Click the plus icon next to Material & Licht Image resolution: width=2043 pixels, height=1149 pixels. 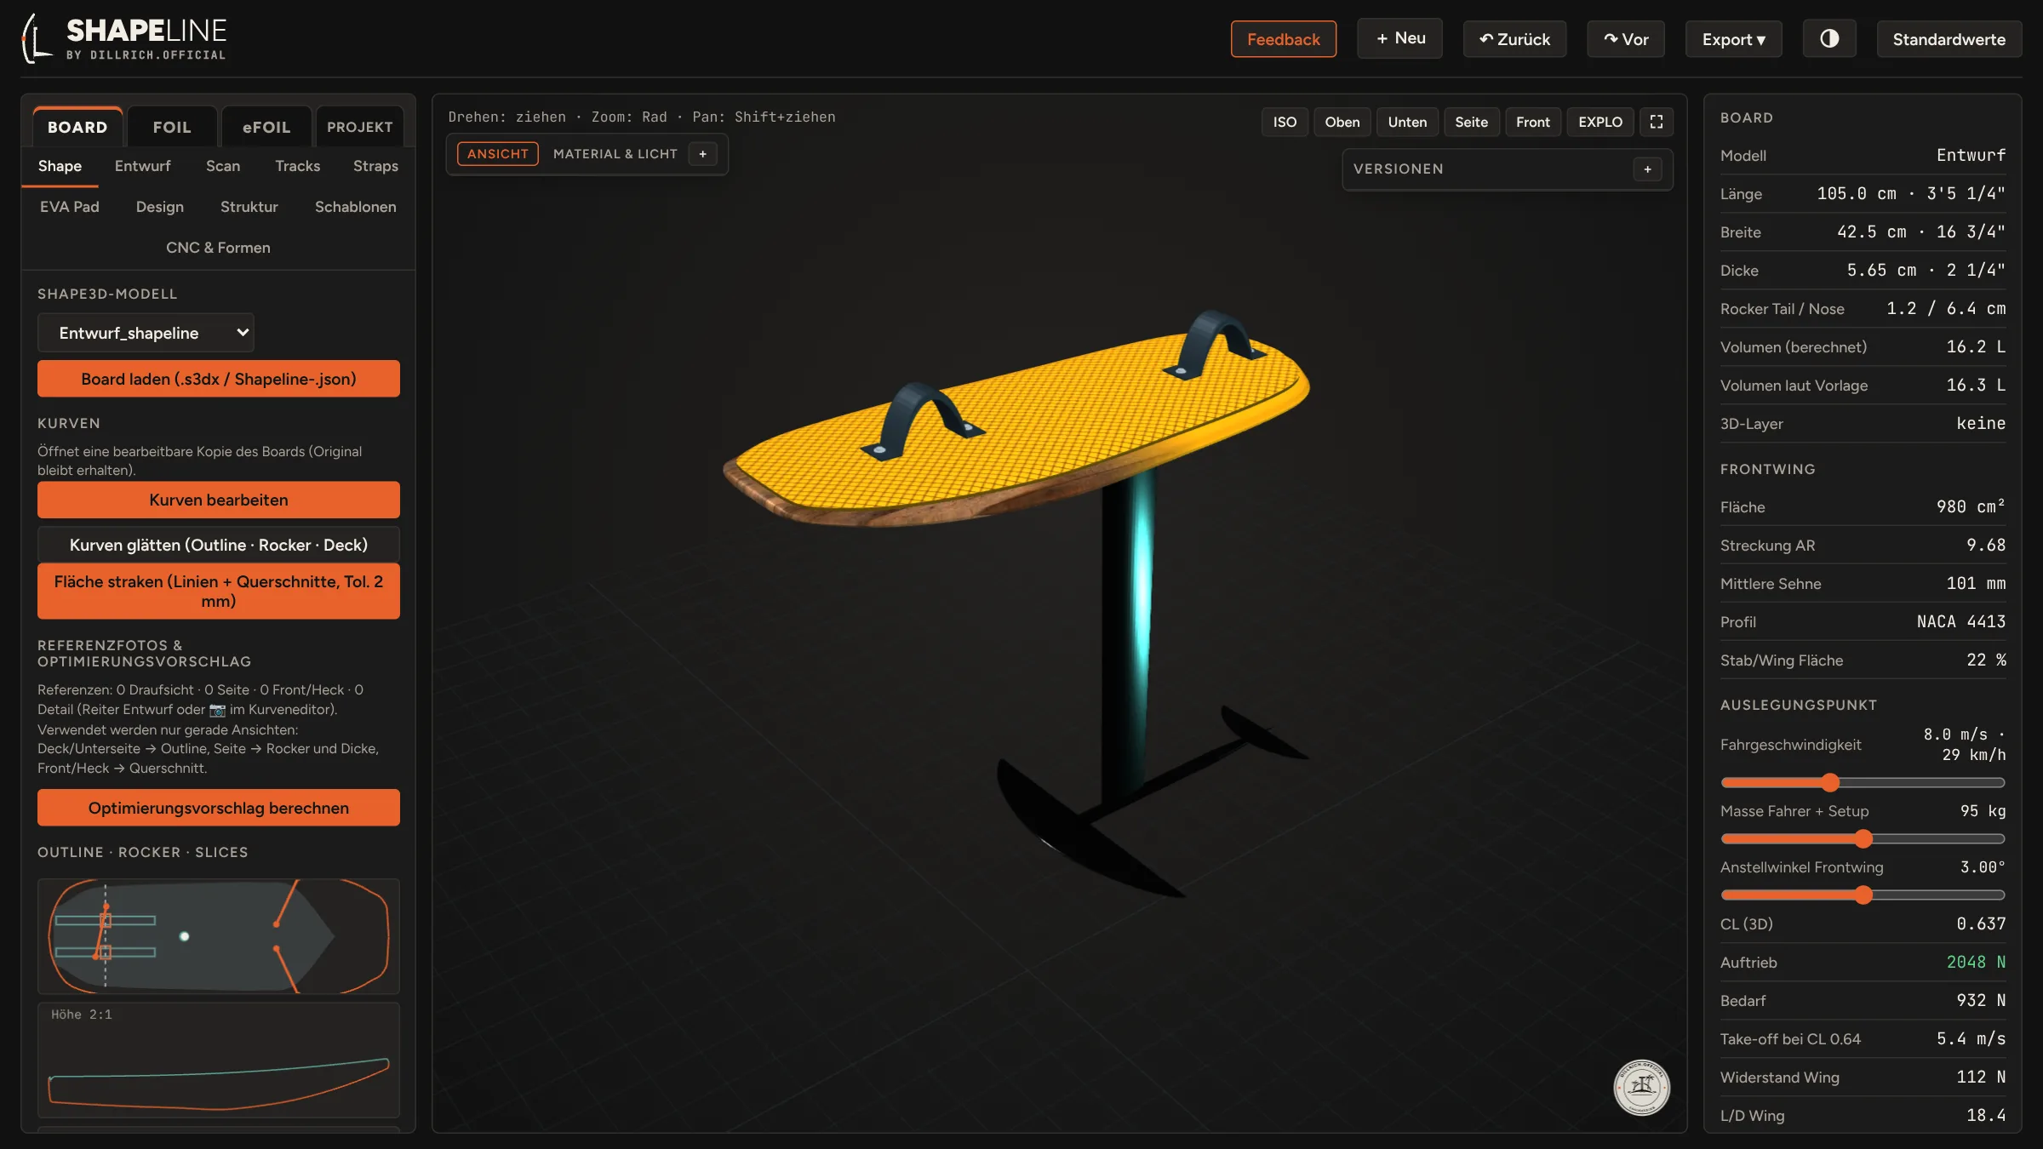tap(703, 154)
